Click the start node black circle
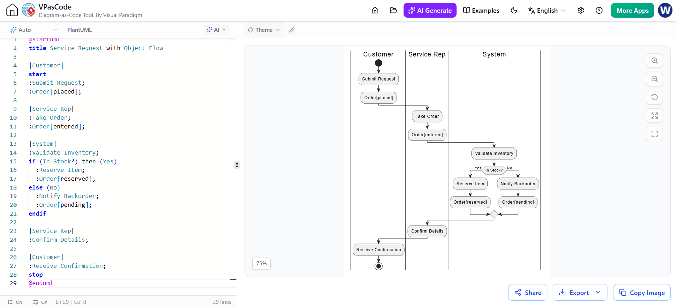Image resolution: width=676 pixels, height=307 pixels. click(x=378, y=63)
